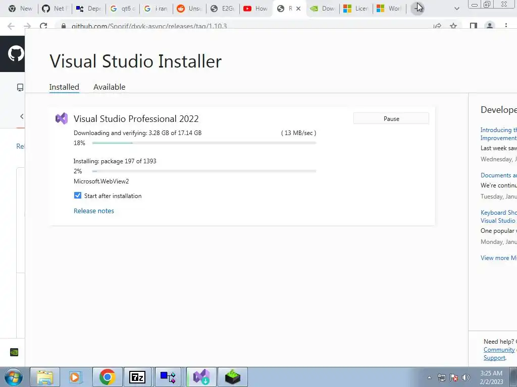Switch to the GitHub Net tab

tap(55, 9)
